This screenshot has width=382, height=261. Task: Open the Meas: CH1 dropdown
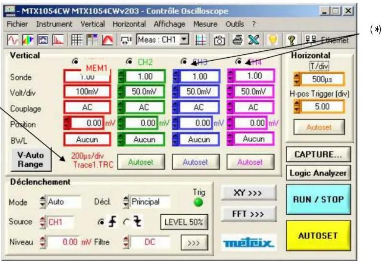pos(184,40)
